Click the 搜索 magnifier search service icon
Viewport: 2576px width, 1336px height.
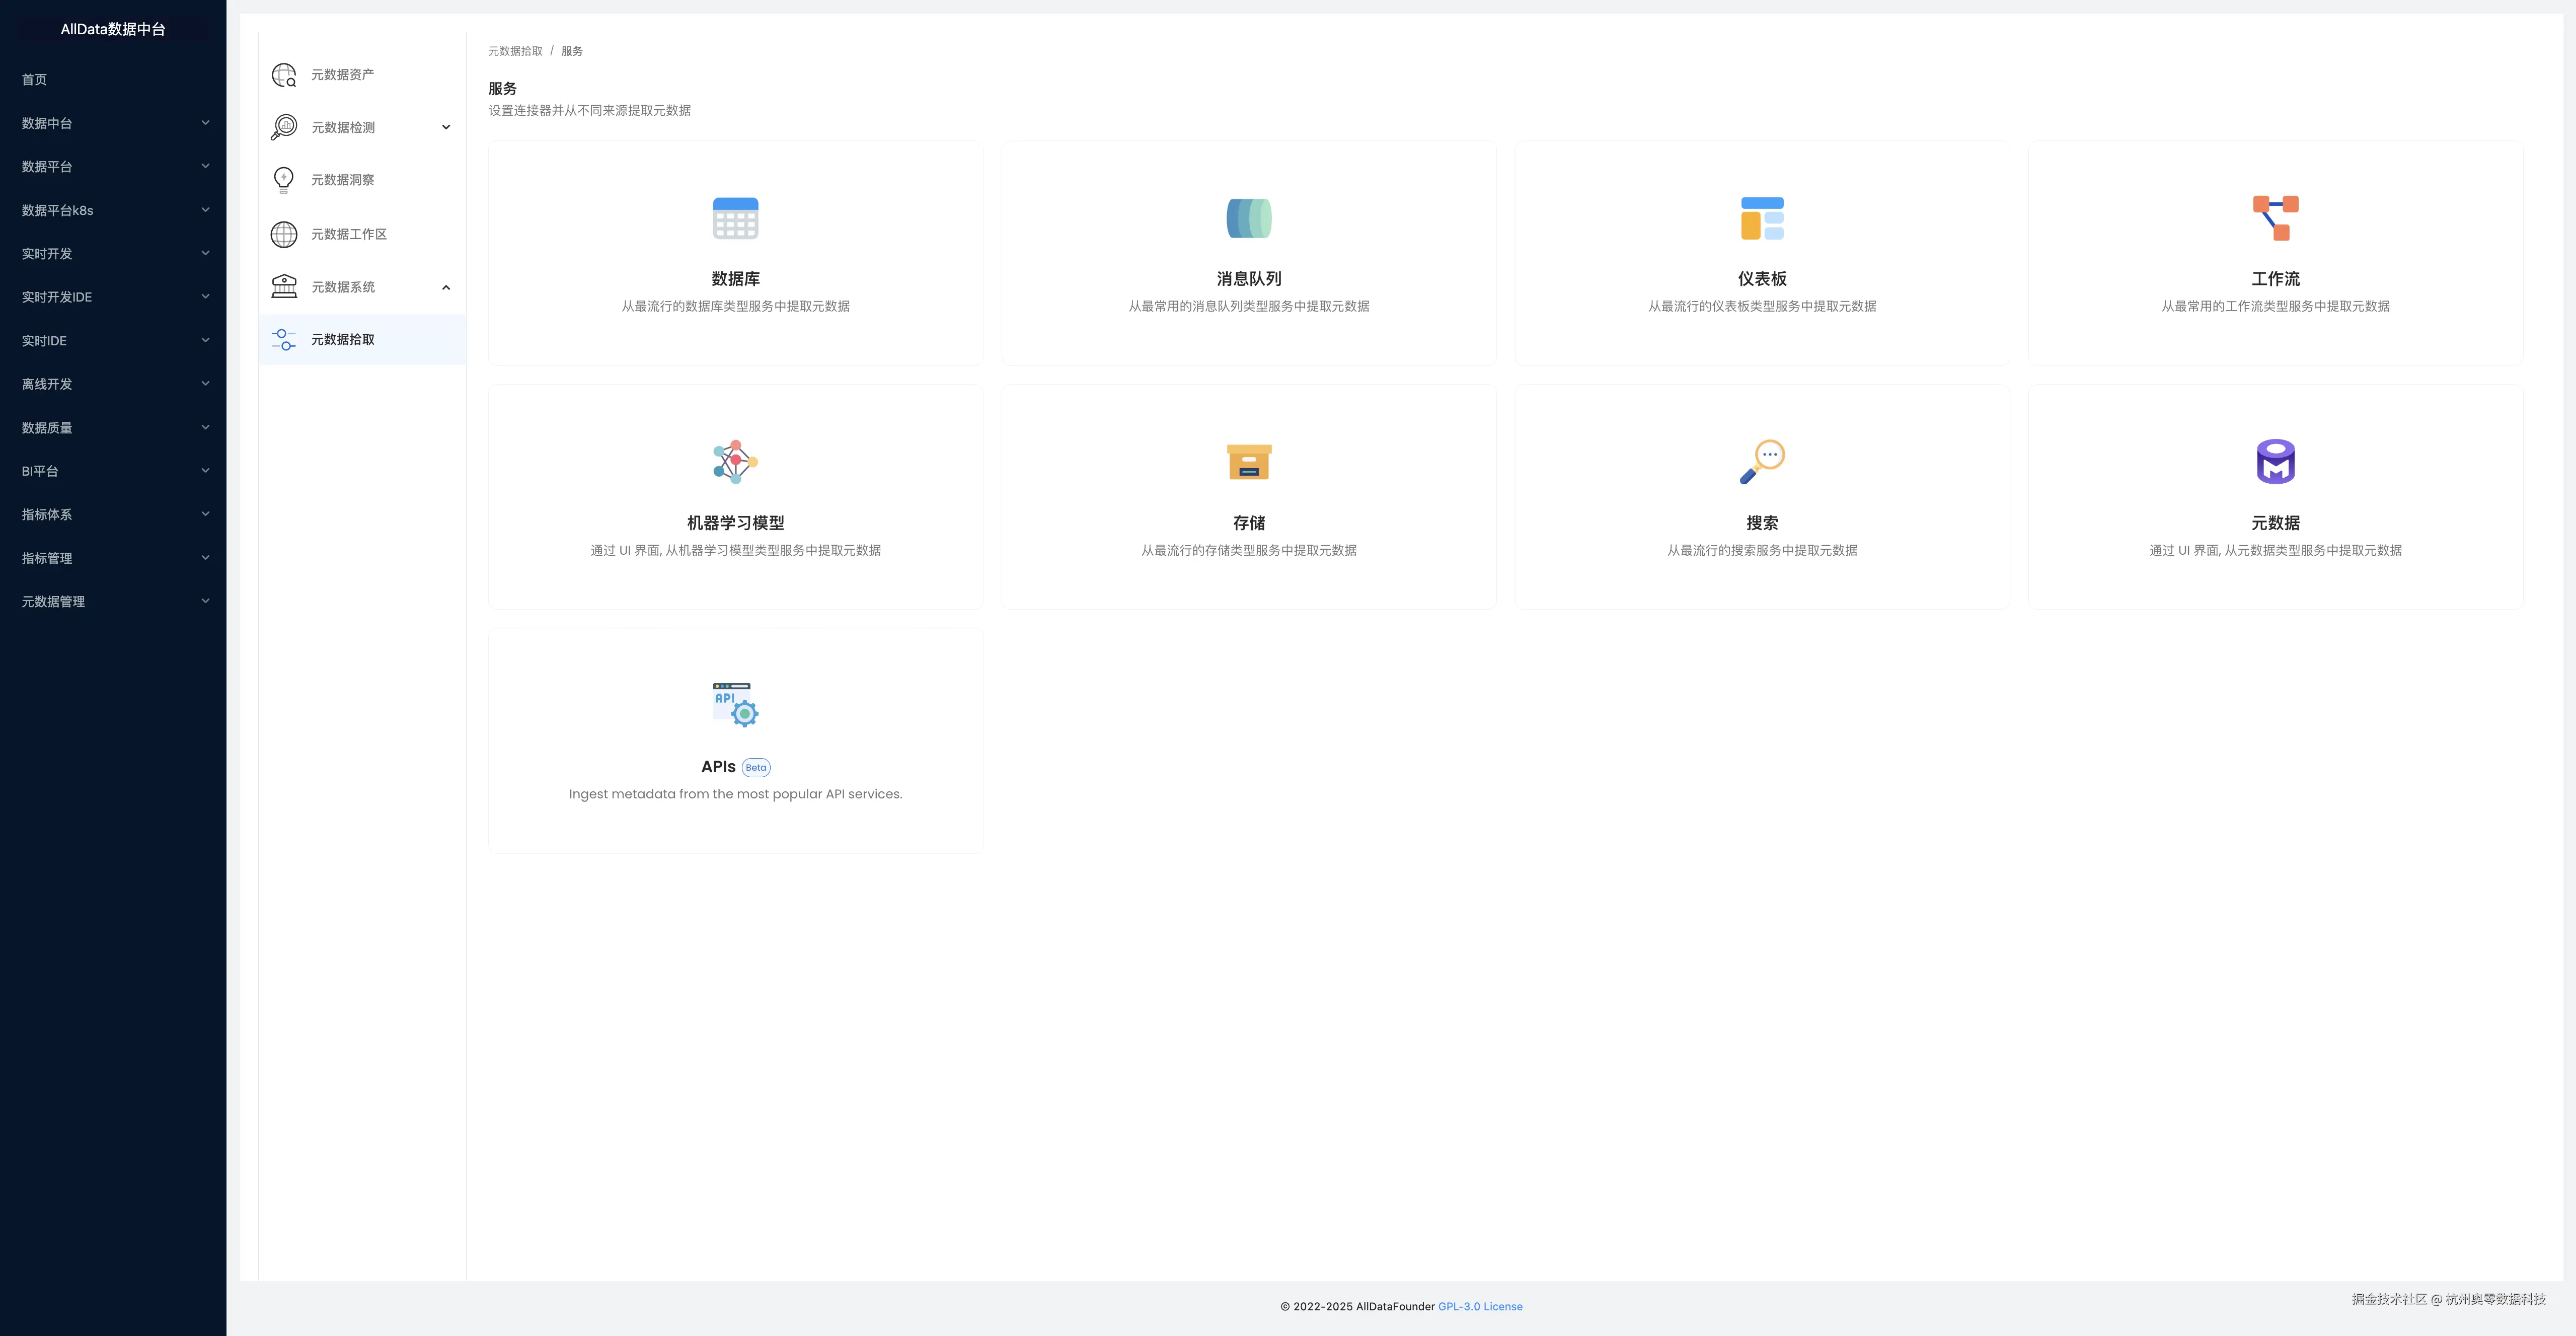click(x=1761, y=462)
